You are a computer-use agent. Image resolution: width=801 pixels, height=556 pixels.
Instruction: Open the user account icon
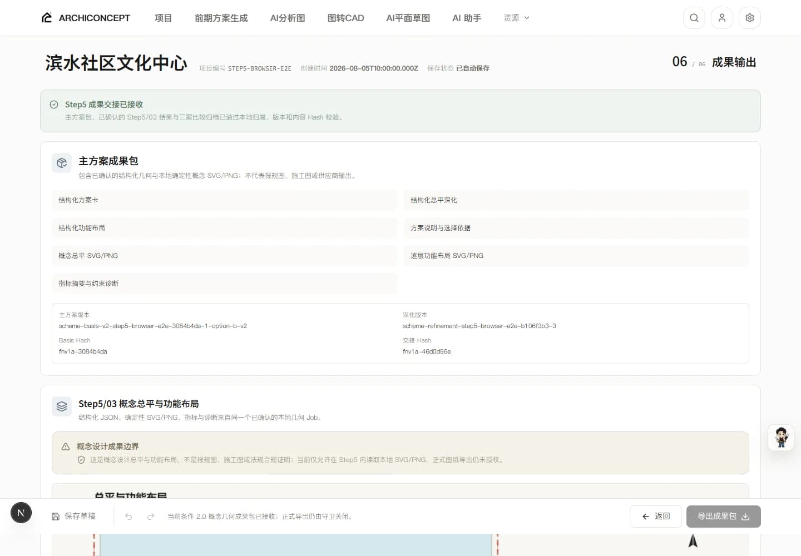click(722, 18)
